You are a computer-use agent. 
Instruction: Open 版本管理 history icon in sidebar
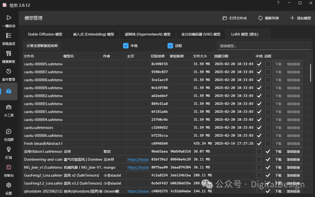9,71
